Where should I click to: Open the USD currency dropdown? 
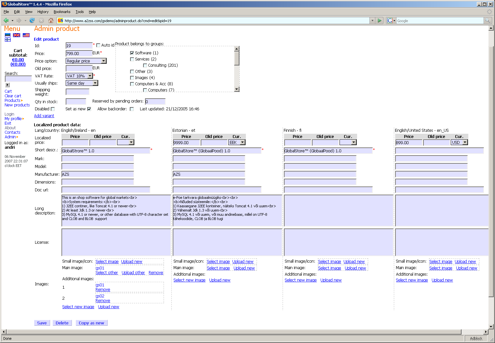click(459, 142)
